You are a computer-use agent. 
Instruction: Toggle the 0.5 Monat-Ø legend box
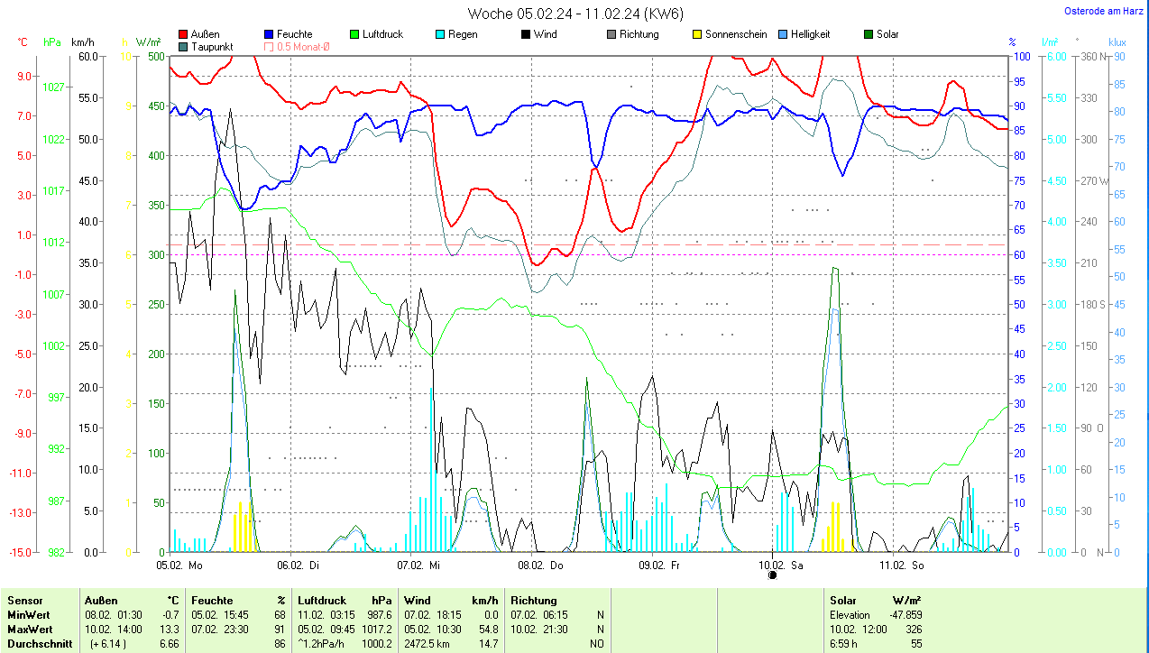point(269,46)
